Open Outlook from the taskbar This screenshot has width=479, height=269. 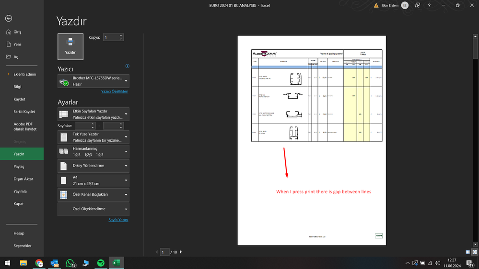point(54,263)
